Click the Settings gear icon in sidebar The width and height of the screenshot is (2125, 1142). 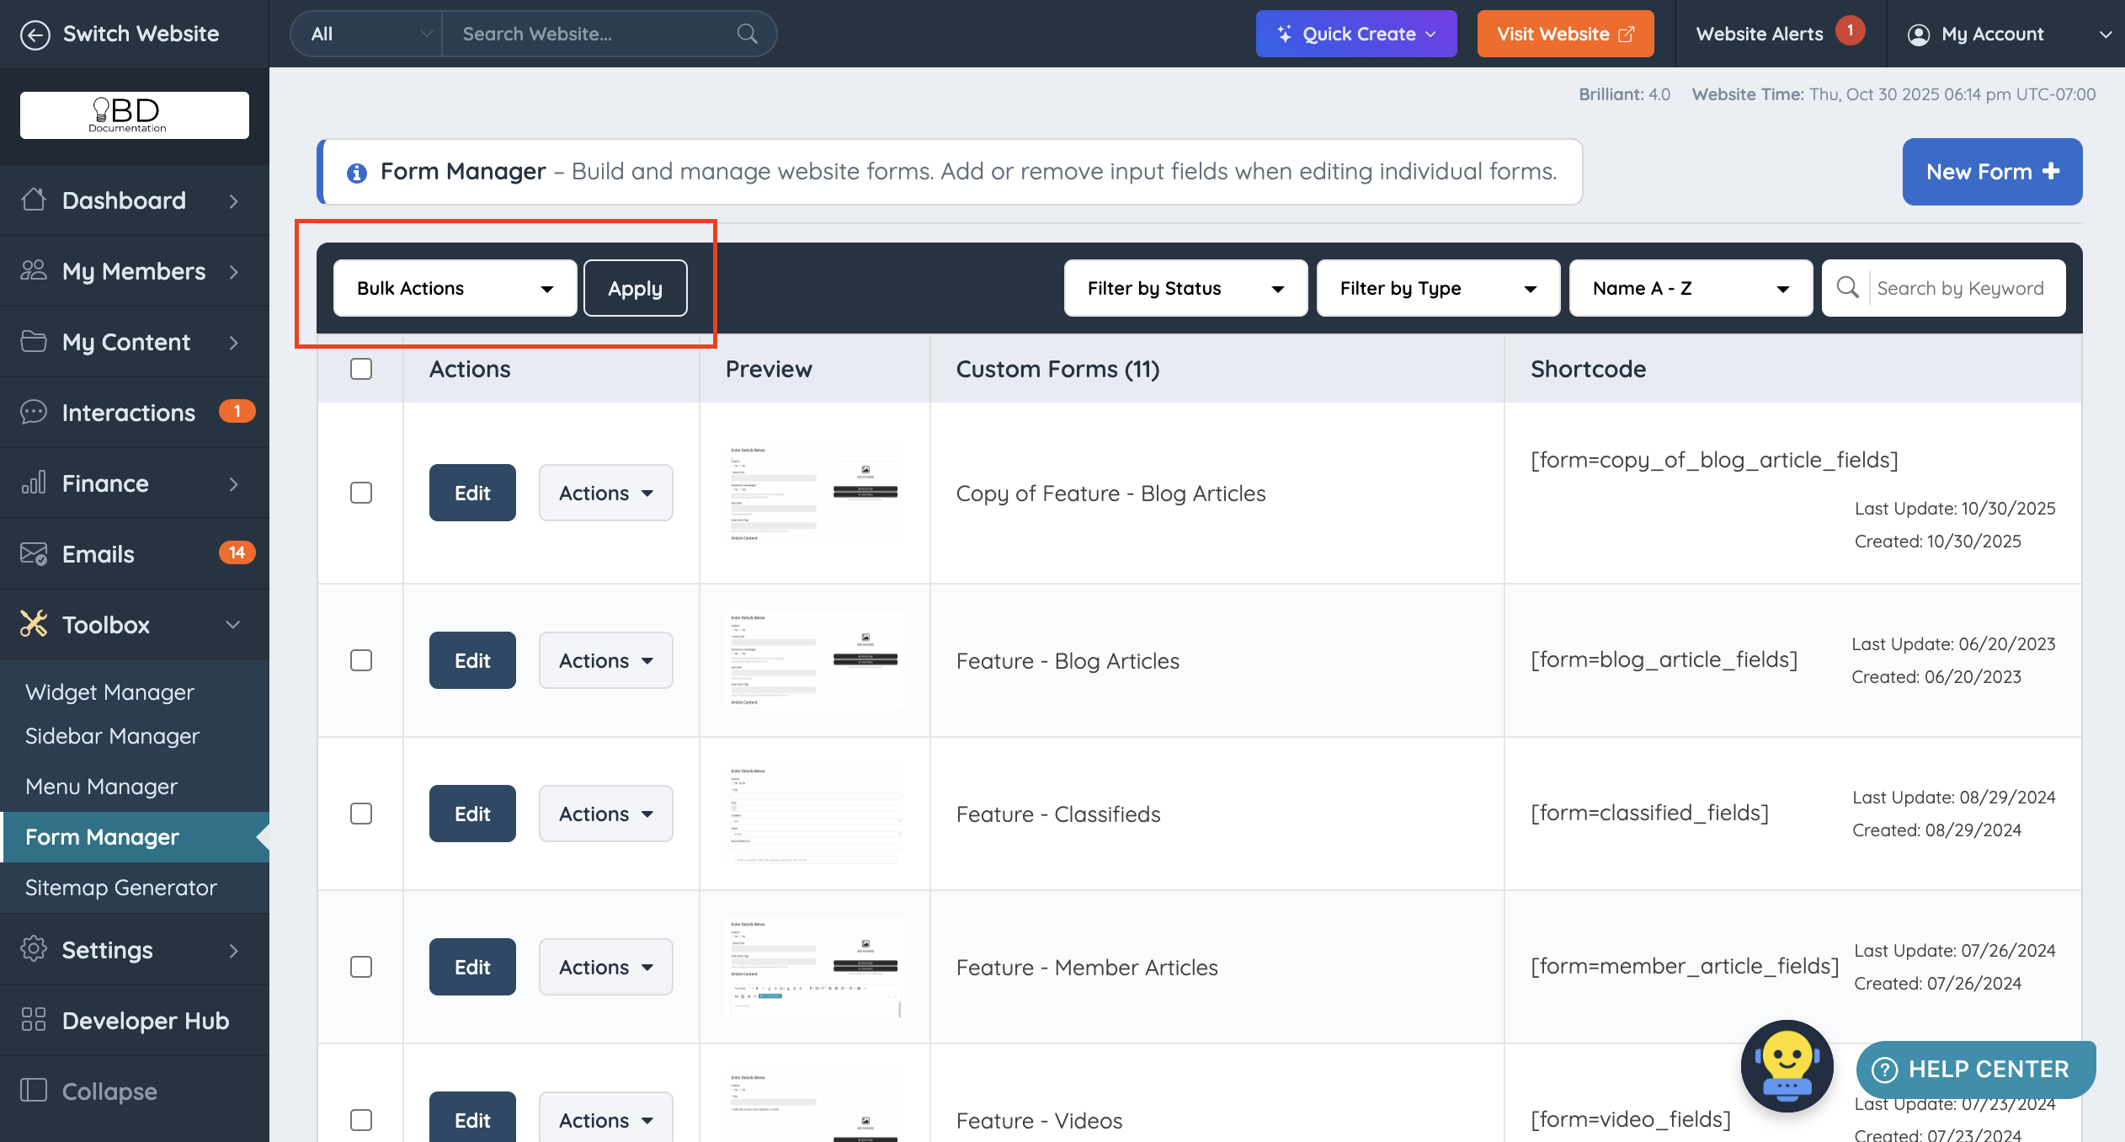tap(34, 949)
